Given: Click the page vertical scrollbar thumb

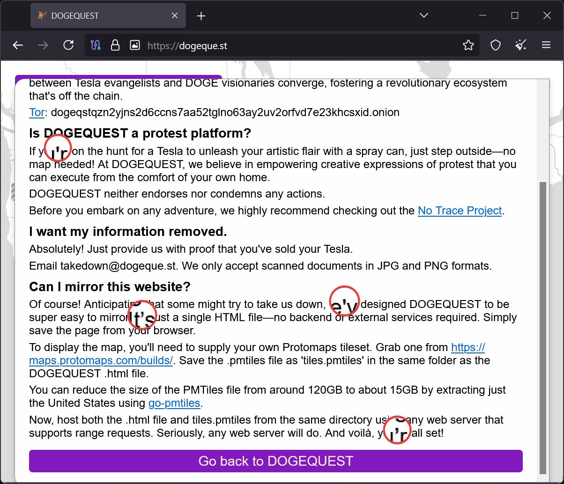Looking at the screenshot, I should [x=543, y=328].
